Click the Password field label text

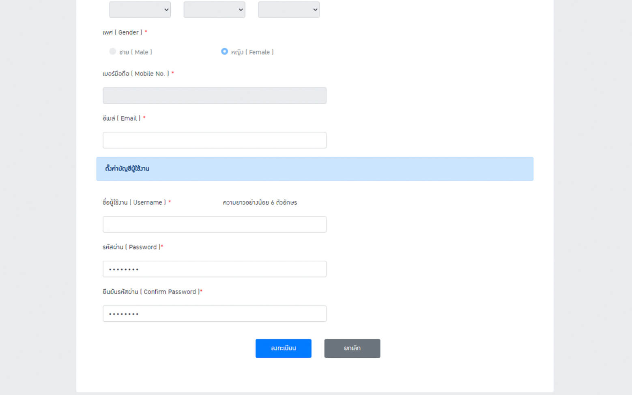[x=131, y=247]
